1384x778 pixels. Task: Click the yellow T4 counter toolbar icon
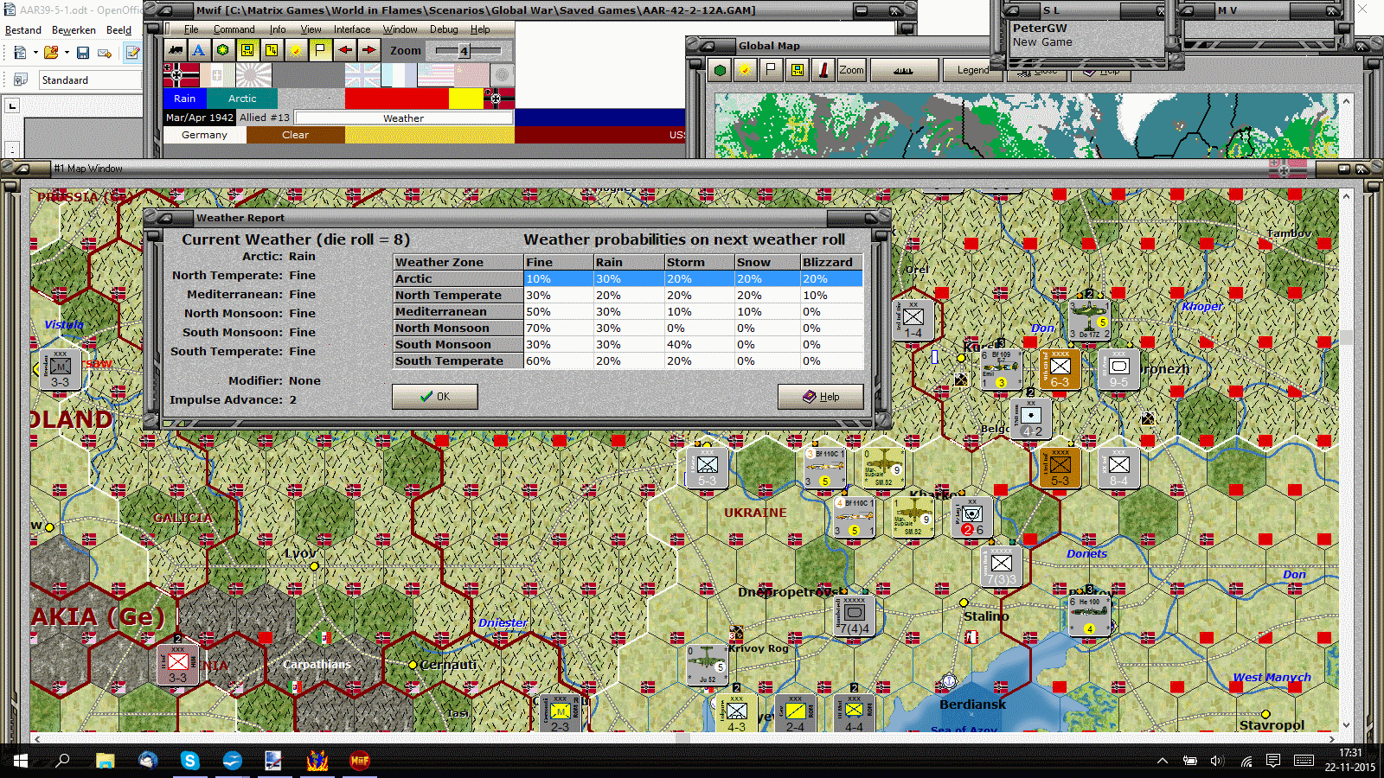(x=272, y=50)
